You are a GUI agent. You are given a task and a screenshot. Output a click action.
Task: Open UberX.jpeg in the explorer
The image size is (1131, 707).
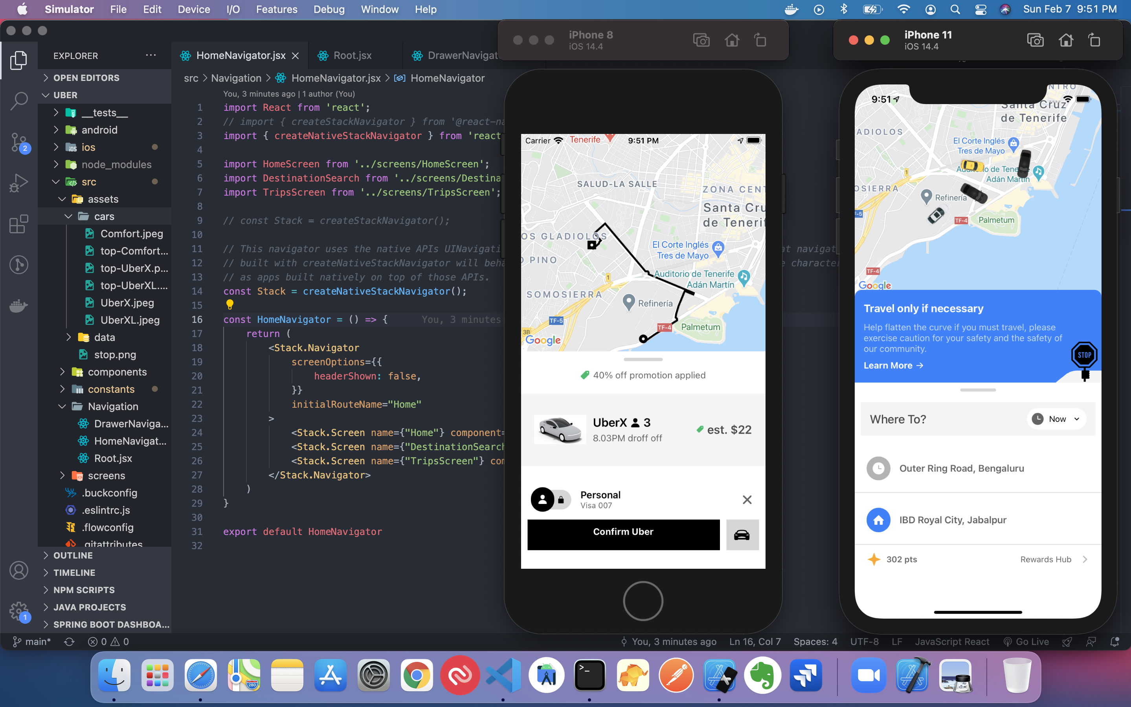click(x=127, y=302)
